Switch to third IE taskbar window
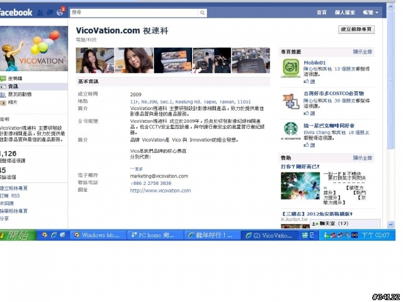Viewport: 403px width, 302px height. click(x=212, y=235)
